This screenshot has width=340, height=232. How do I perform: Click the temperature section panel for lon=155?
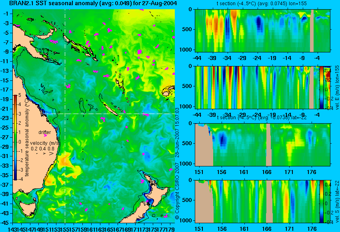(263, 30)
